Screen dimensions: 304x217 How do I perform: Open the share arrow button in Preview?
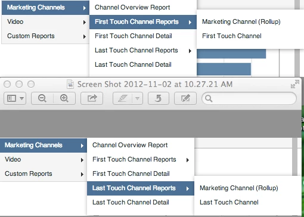pos(92,98)
